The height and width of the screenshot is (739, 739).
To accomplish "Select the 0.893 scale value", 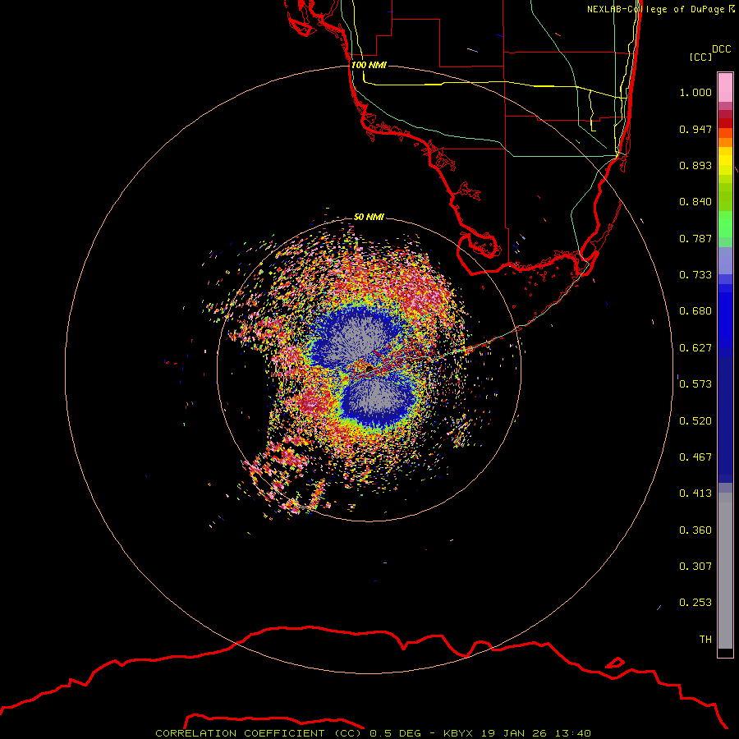I will click(x=695, y=165).
